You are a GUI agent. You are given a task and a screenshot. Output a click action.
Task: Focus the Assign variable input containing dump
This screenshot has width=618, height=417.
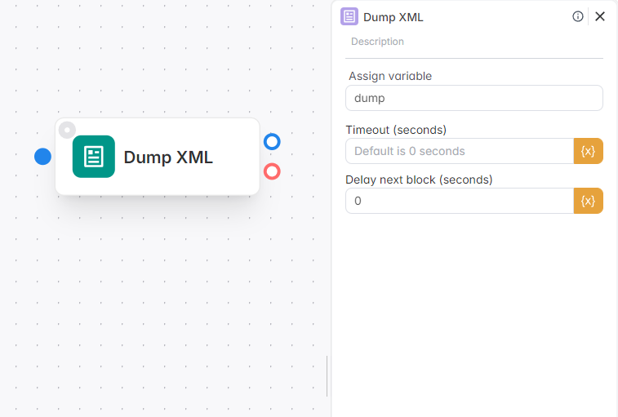click(x=474, y=98)
